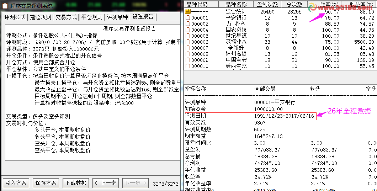Select the 万 科A stock name
The width and height of the screenshot is (377, 191).
[236, 23]
